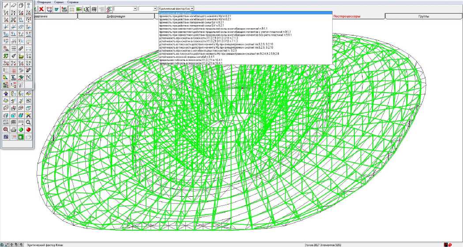Expand the second empty combo box in toolbar
Screen dimensions: 463x247
pyautogui.click(x=155, y=9)
